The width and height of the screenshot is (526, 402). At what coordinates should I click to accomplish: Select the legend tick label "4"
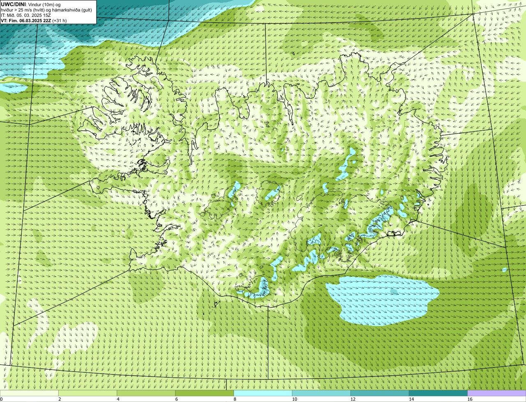(118, 399)
